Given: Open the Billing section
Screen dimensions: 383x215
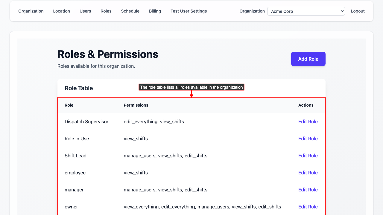Looking at the screenshot, I should [x=155, y=11].
